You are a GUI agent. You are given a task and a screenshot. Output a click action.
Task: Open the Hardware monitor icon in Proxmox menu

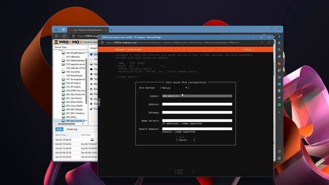[92, 64]
